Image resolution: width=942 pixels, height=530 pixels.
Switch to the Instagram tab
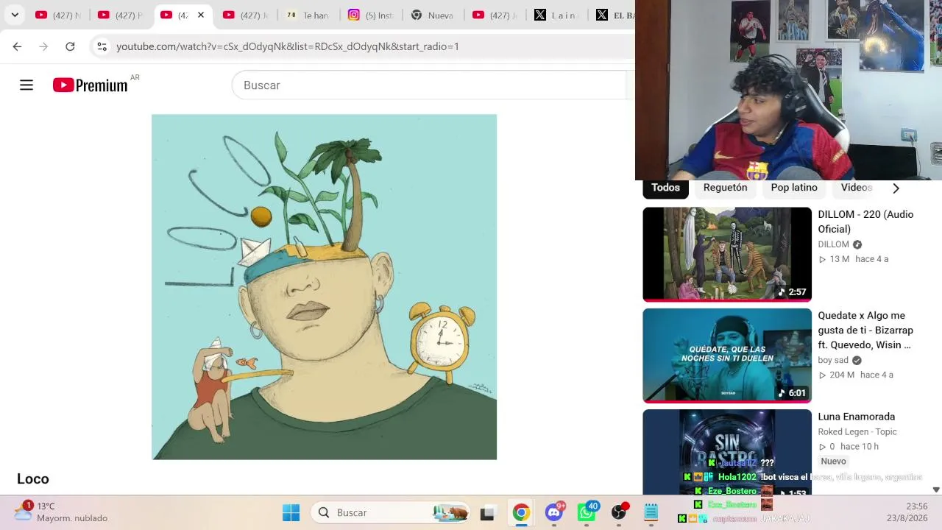372,15
